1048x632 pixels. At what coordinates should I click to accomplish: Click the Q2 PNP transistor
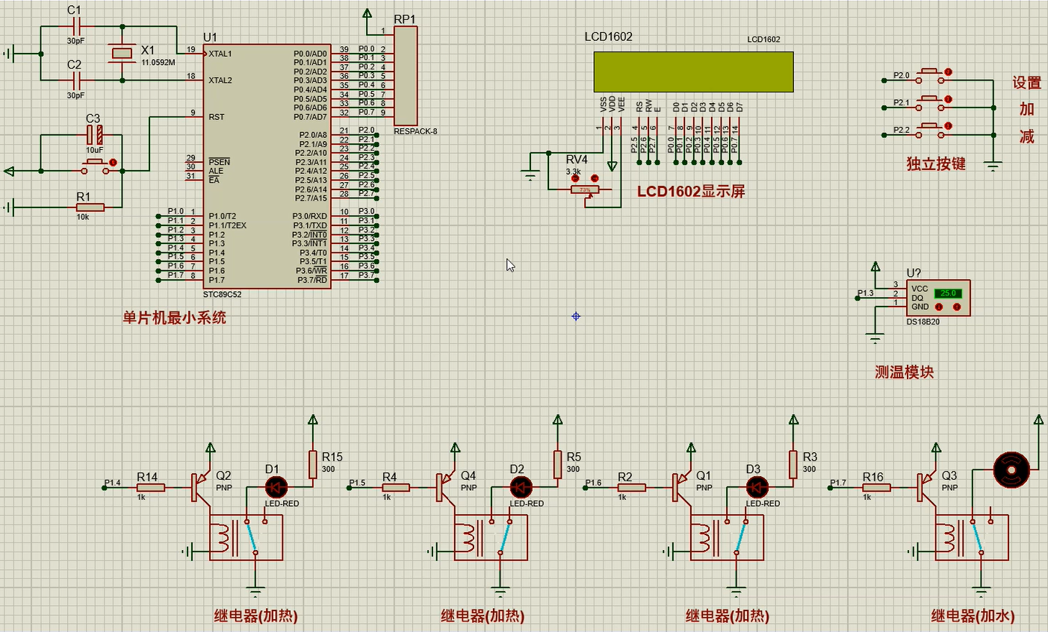point(200,486)
